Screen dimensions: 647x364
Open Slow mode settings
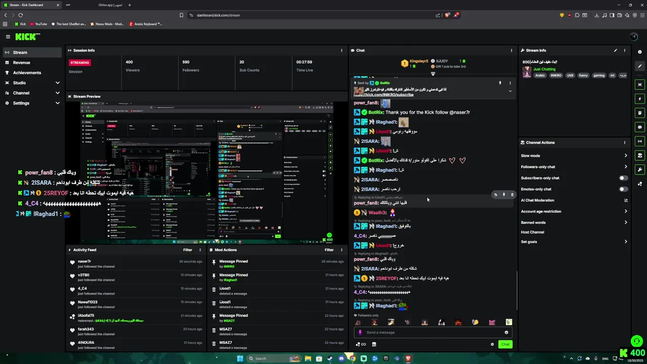pyautogui.click(x=574, y=156)
